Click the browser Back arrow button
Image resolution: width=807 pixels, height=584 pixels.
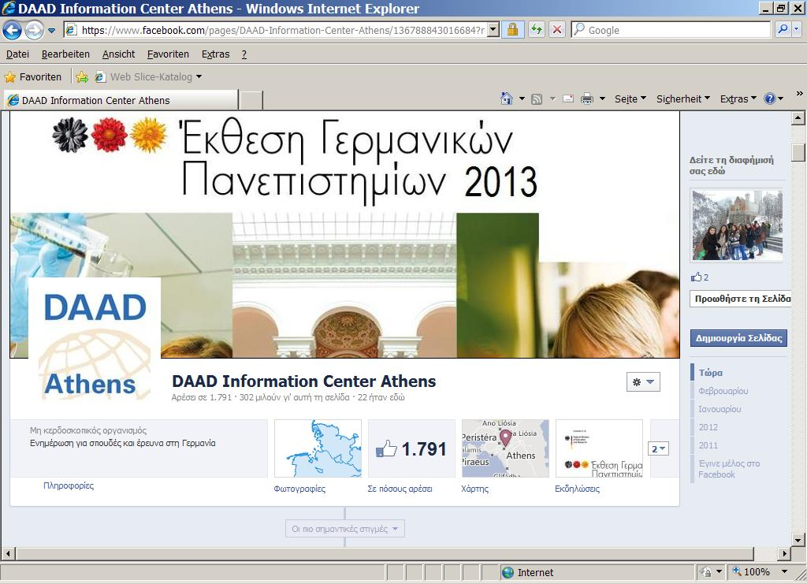[12, 31]
